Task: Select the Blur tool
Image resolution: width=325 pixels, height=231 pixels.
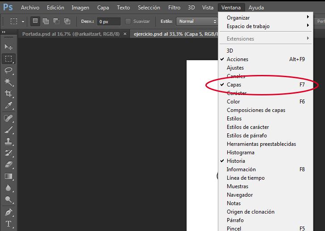Action: click(8, 188)
